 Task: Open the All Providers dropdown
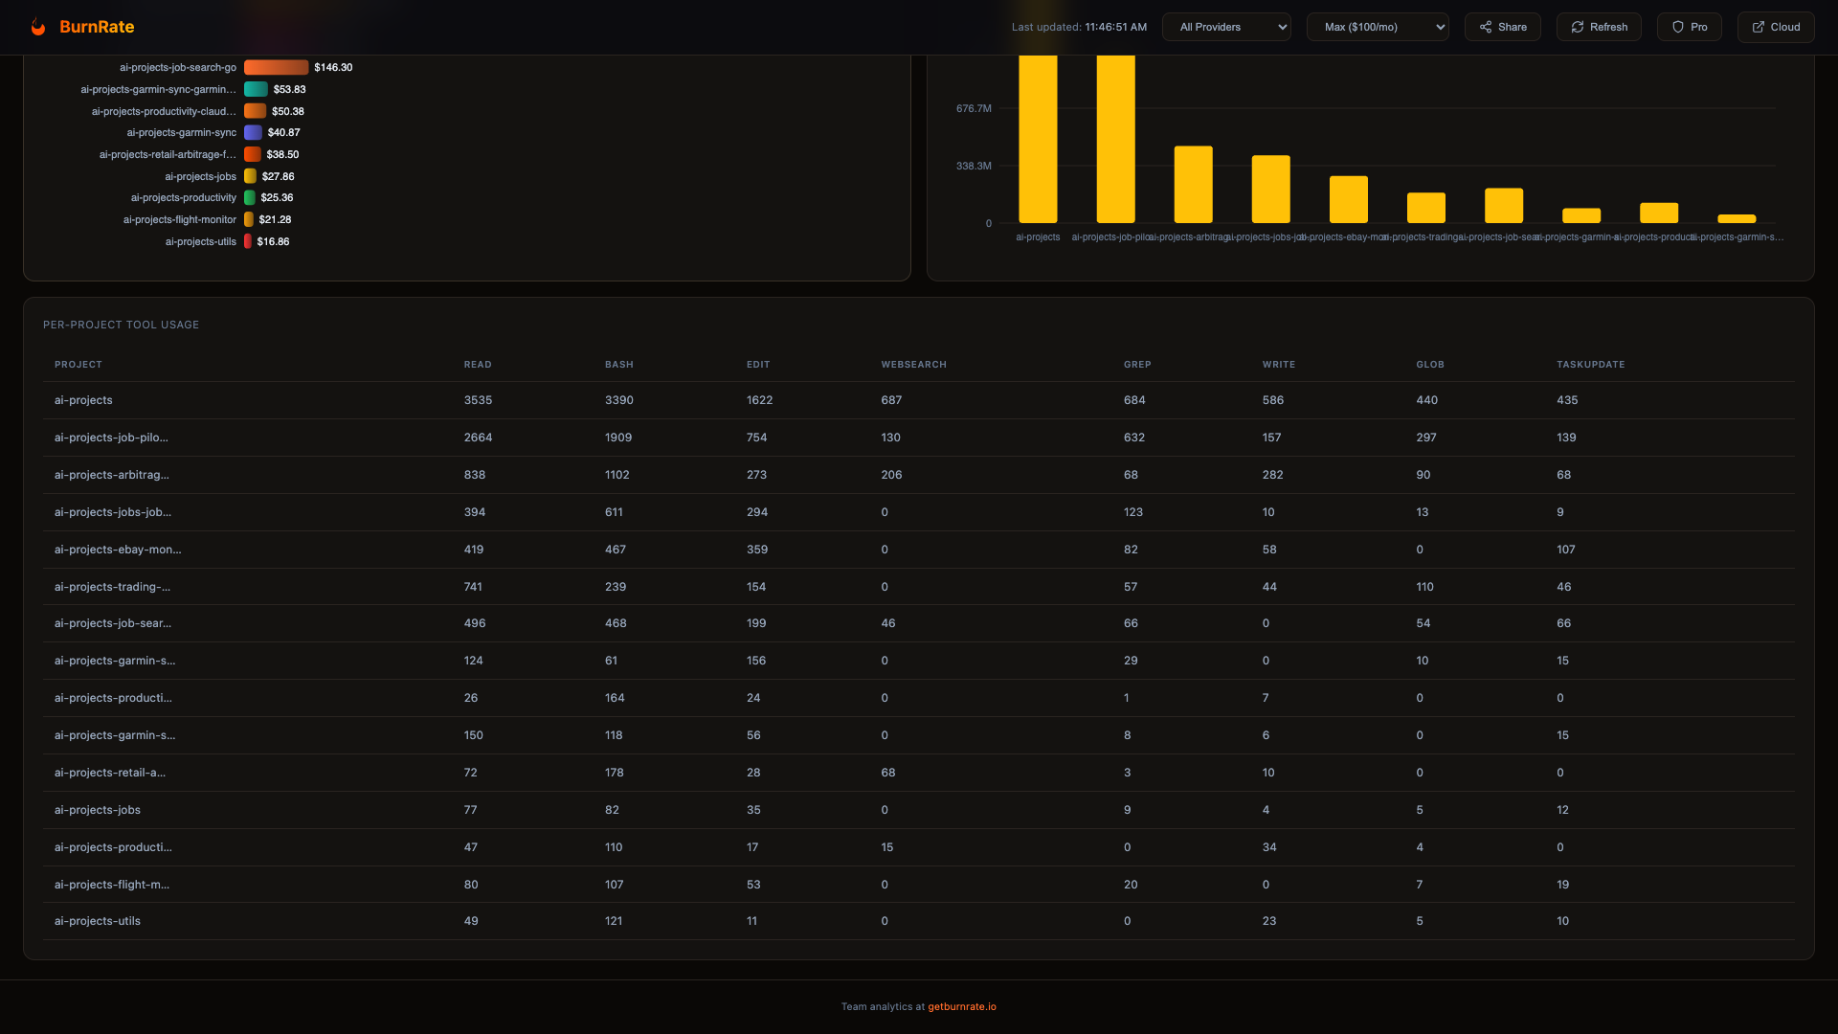coord(1226,27)
